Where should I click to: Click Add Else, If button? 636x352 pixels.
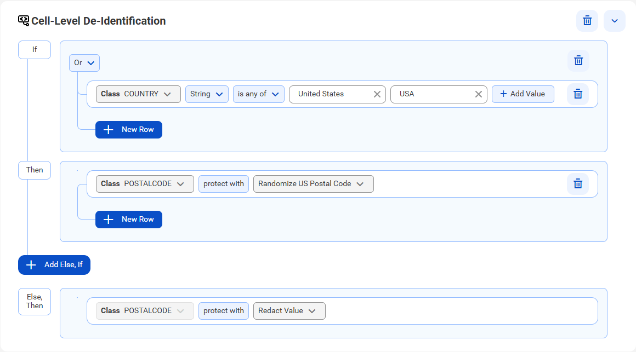tap(54, 265)
